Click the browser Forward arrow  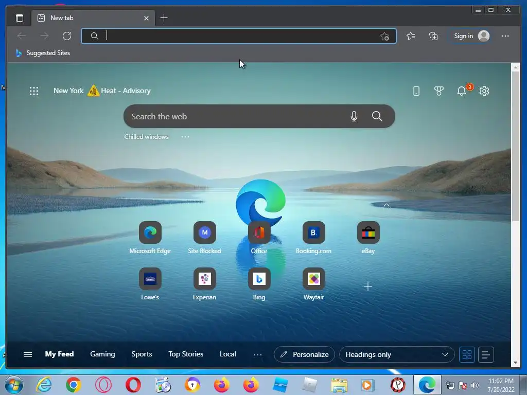(x=44, y=35)
